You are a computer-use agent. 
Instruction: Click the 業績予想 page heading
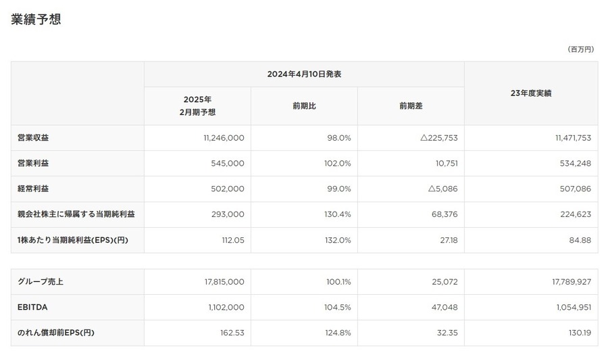36,20
